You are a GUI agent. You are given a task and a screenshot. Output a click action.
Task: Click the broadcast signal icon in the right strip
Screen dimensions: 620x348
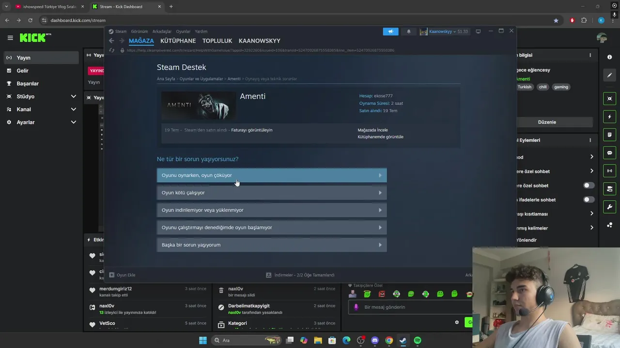pos(609,171)
